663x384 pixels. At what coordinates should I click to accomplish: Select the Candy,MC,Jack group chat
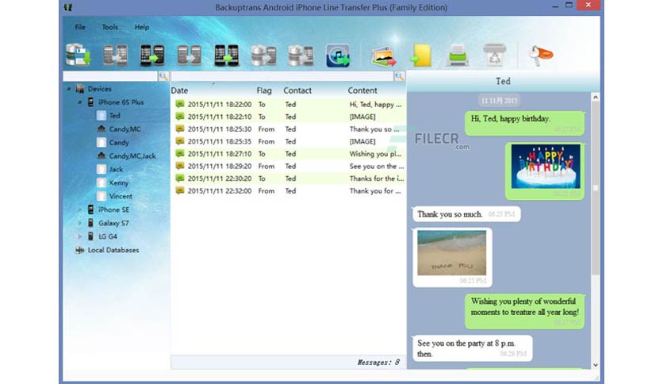[x=132, y=156]
